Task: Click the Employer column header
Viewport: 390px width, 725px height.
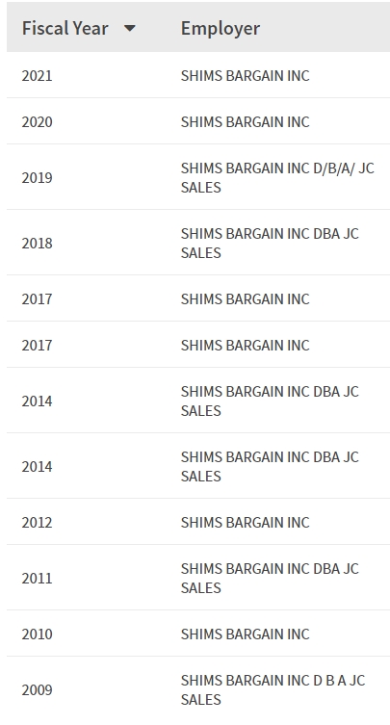Action: coord(221,28)
